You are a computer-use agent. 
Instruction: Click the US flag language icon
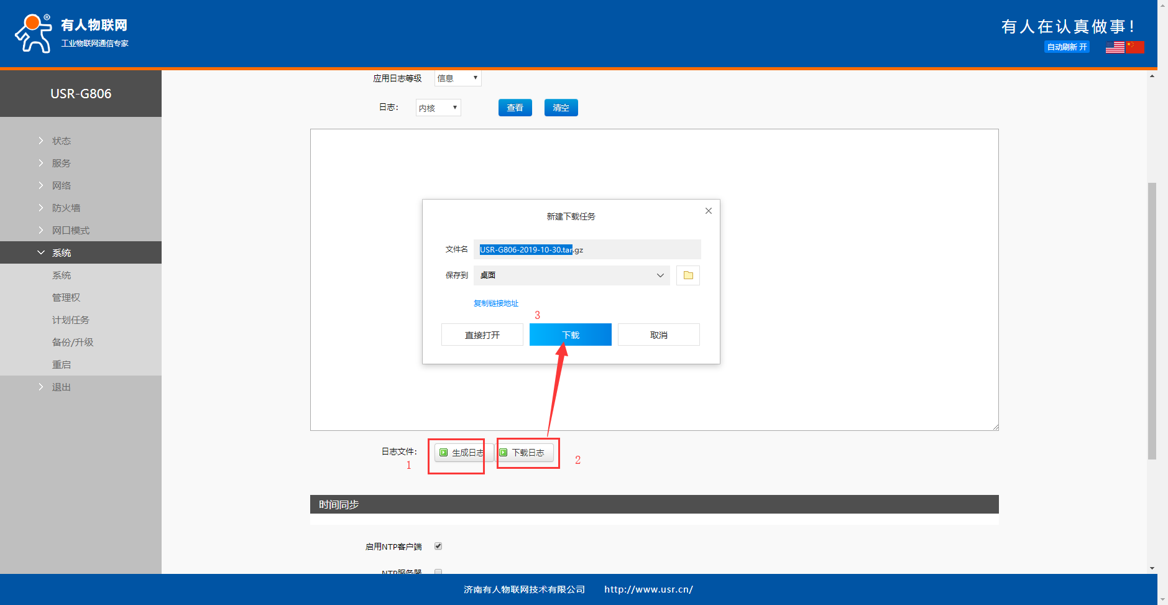1115,47
